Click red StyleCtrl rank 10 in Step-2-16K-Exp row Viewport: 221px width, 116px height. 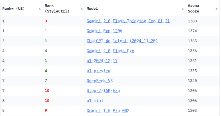(x=47, y=91)
